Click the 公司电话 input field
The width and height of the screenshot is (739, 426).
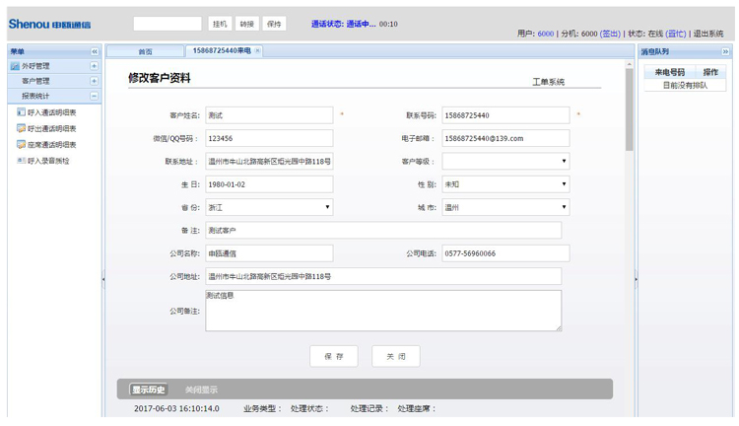coord(505,253)
